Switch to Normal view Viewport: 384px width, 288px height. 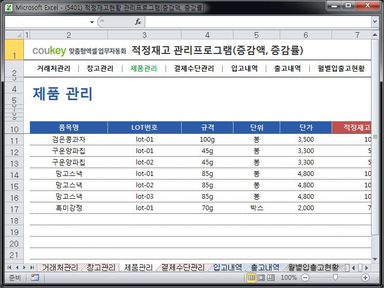(251, 278)
